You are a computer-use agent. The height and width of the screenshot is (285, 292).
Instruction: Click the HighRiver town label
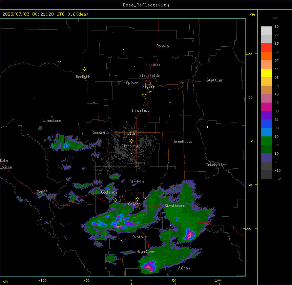click(146, 251)
